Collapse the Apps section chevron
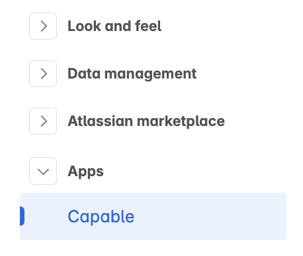 tap(43, 171)
